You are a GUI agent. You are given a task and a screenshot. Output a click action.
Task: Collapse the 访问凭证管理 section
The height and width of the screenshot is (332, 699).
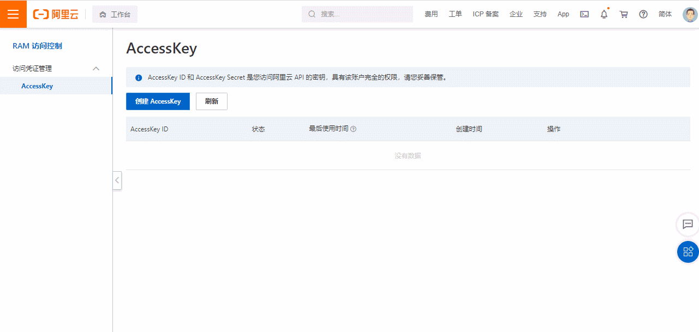[x=96, y=69]
